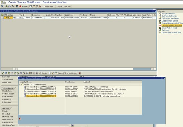This screenshot has height=127, width=183.
Task: Click the Contact Person tab header
Action: [x=8, y=88]
